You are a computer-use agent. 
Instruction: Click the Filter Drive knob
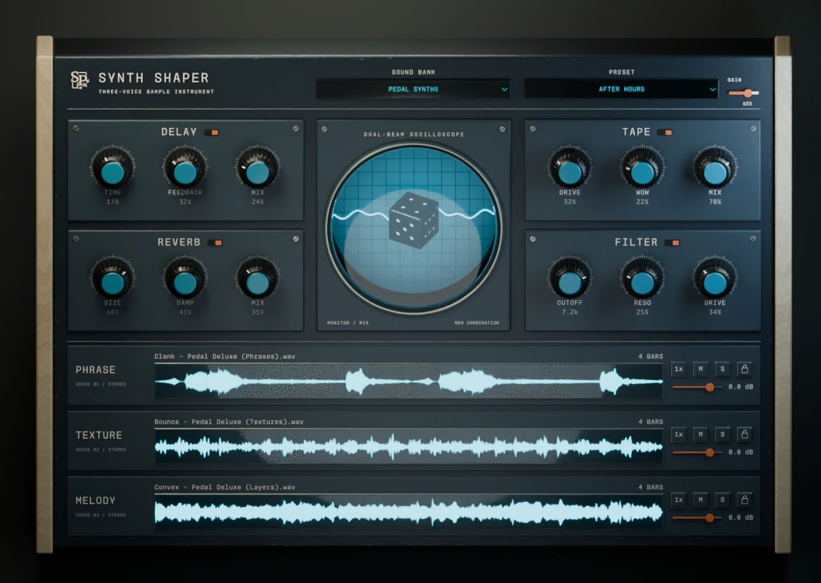pos(715,279)
